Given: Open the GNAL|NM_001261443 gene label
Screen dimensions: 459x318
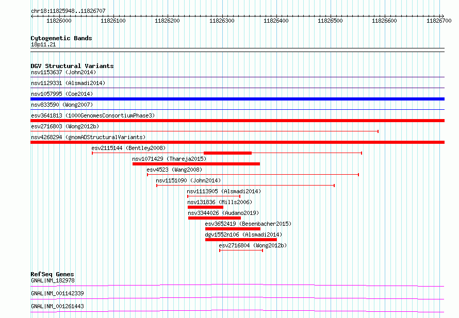Looking at the screenshot, I should (x=57, y=306).
